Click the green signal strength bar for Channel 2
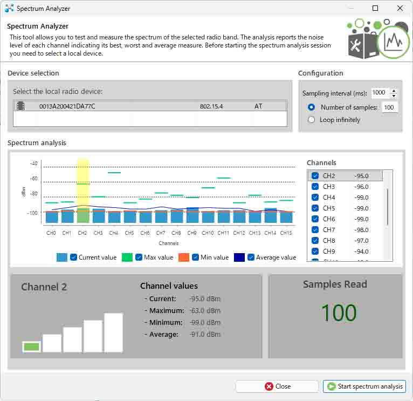The width and height of the screenshot is (413, 401). pyautogui.click(x=31, y=346)
